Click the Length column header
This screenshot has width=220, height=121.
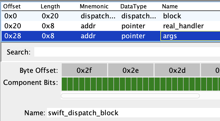[50, 6]
